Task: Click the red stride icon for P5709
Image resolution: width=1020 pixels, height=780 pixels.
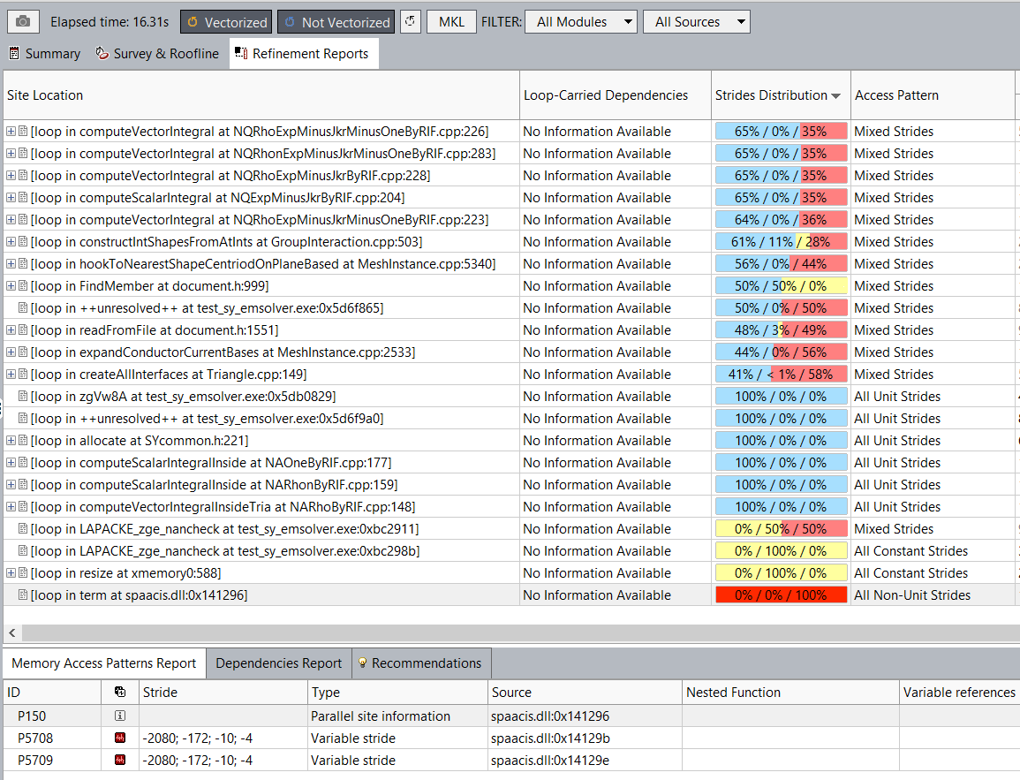Action: pyautogui.click(x=120, y=761)
